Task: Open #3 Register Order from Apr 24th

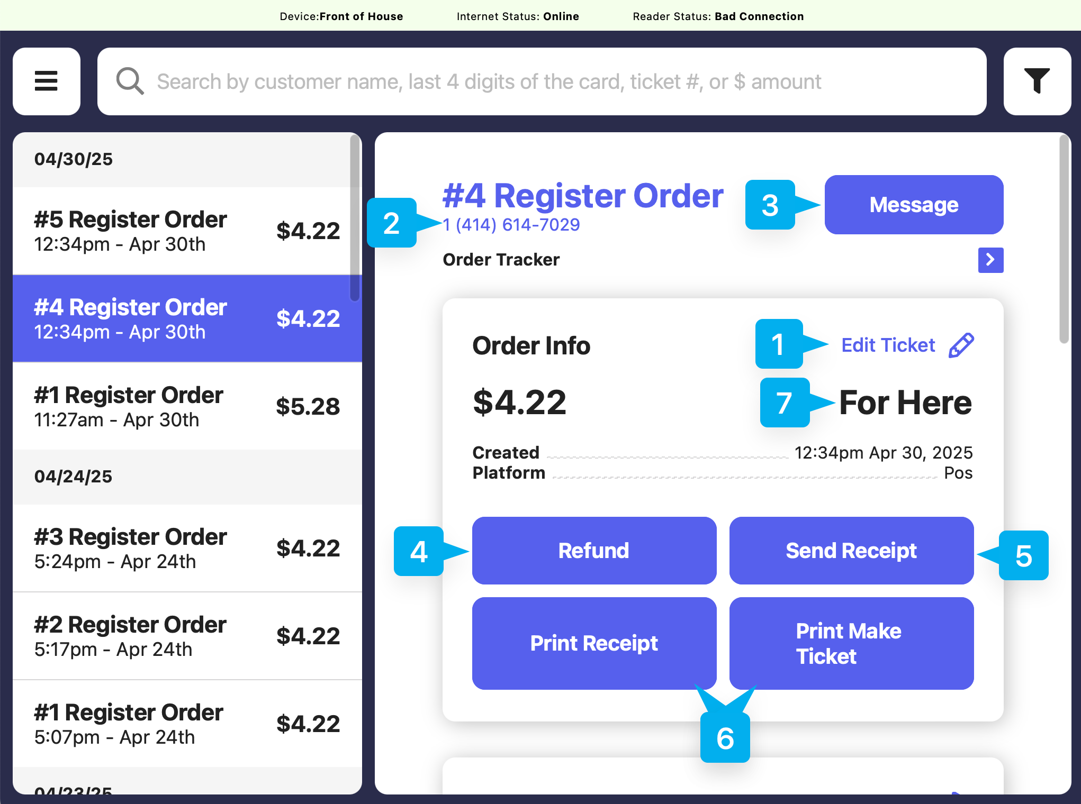Action: point(186,548)
